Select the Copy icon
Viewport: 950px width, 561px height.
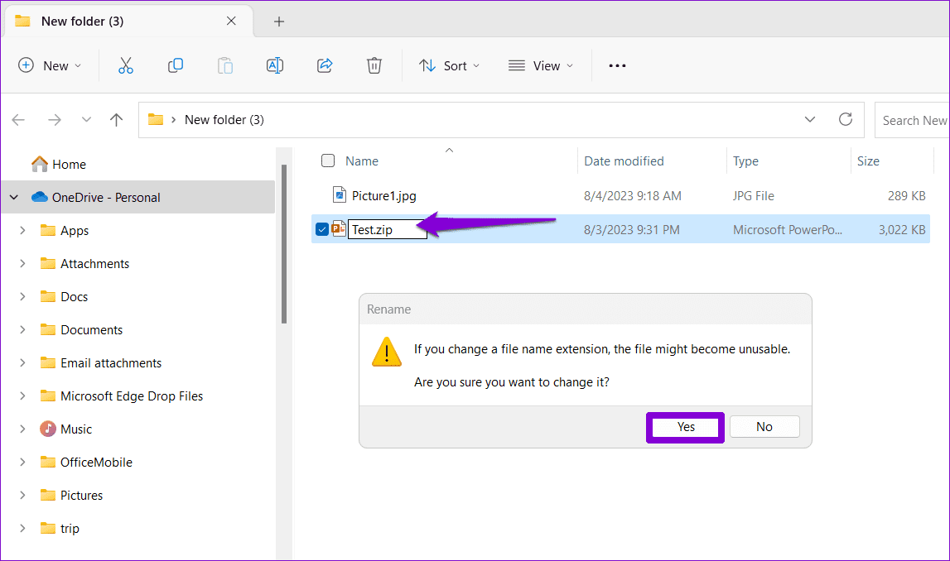click(x=175, y=65)
